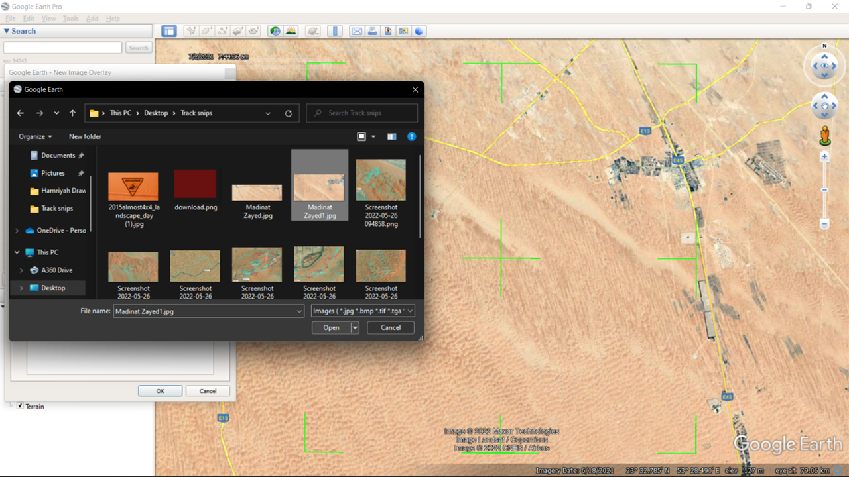
Task: Click OK in New Image Overlay window
Action: point(160,391)
